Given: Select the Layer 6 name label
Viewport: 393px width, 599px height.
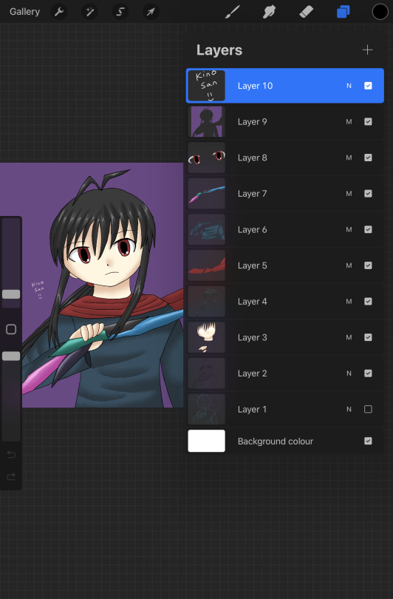Looking at the screenshot, I should point(252,229).
